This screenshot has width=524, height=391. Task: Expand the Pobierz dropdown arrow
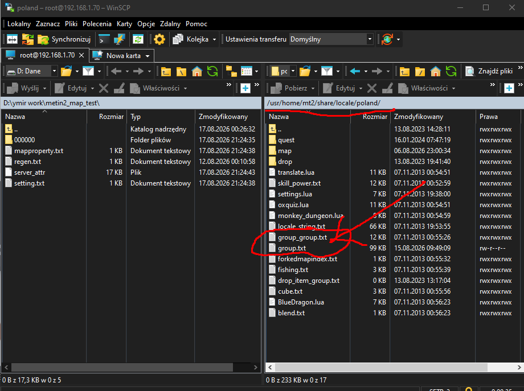tap(313, 88)
